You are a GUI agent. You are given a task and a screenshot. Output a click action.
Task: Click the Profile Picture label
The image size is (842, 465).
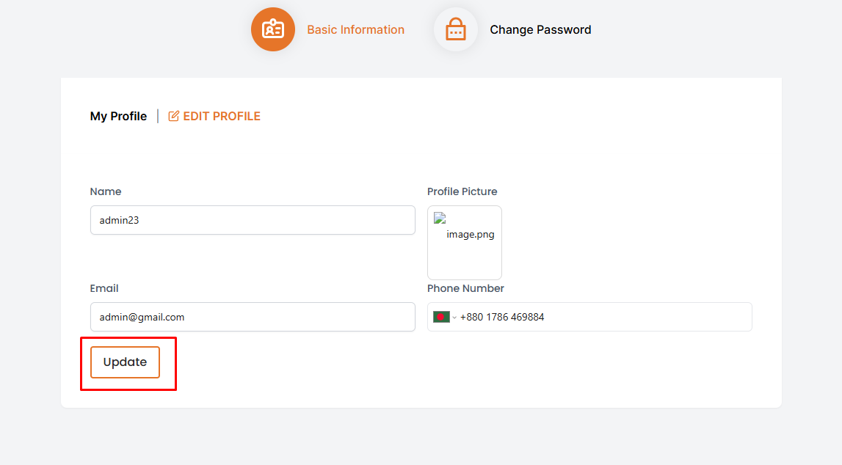(x=462, y=191)
